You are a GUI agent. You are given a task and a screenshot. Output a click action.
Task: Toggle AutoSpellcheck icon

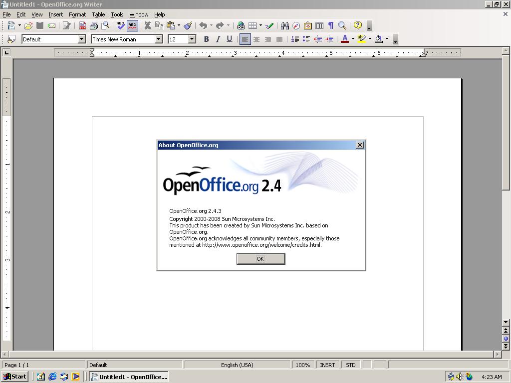click(x=132, y=25)
